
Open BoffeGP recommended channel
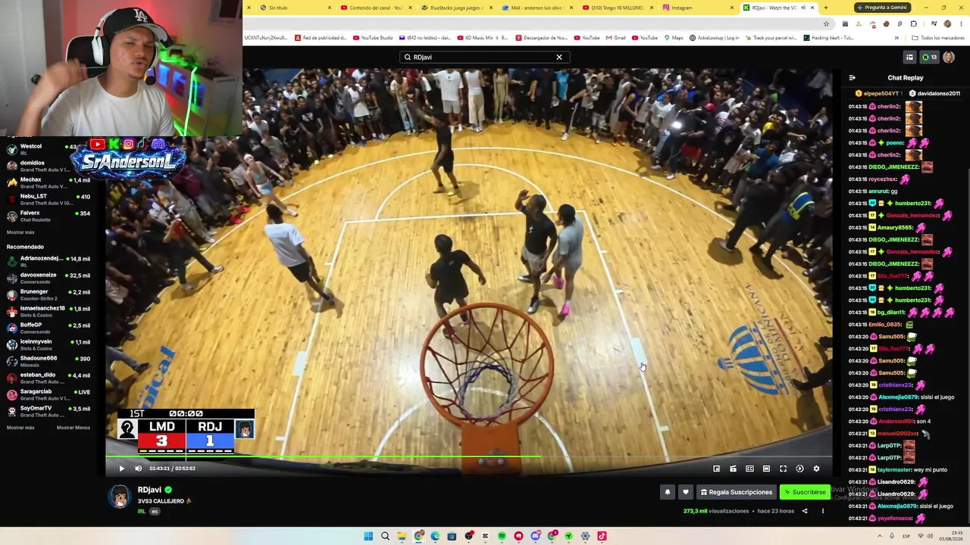48,328
